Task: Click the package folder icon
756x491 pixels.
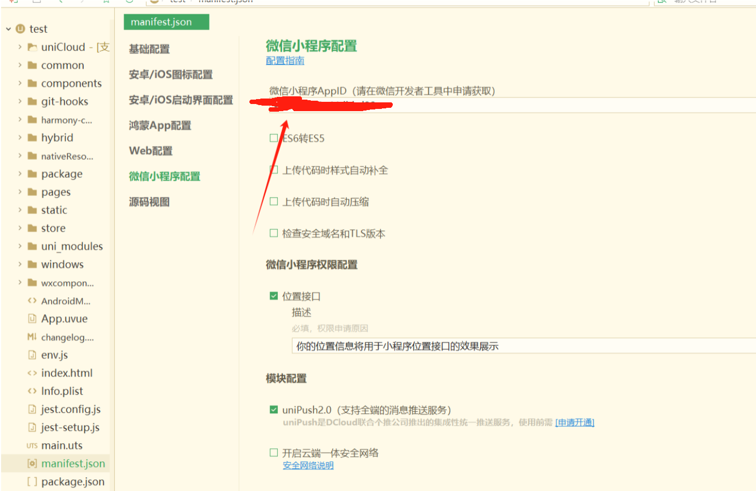Action: [x=32, y=174]
